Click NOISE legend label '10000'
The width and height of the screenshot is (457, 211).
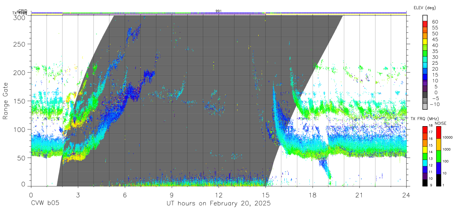447,137
